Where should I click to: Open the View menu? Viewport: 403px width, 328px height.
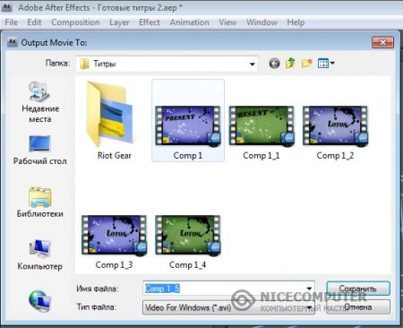[x=227, y=22]
